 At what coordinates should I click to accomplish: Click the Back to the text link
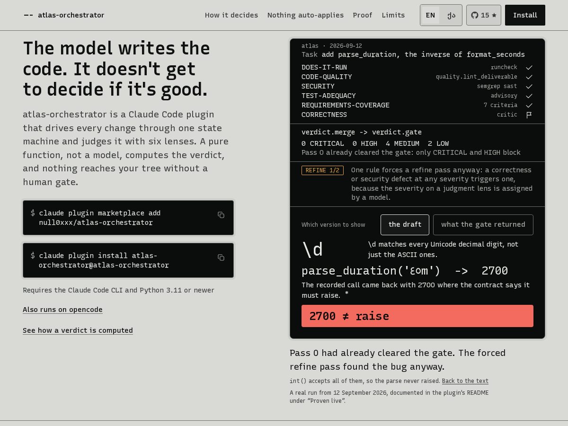coord(465,381)
